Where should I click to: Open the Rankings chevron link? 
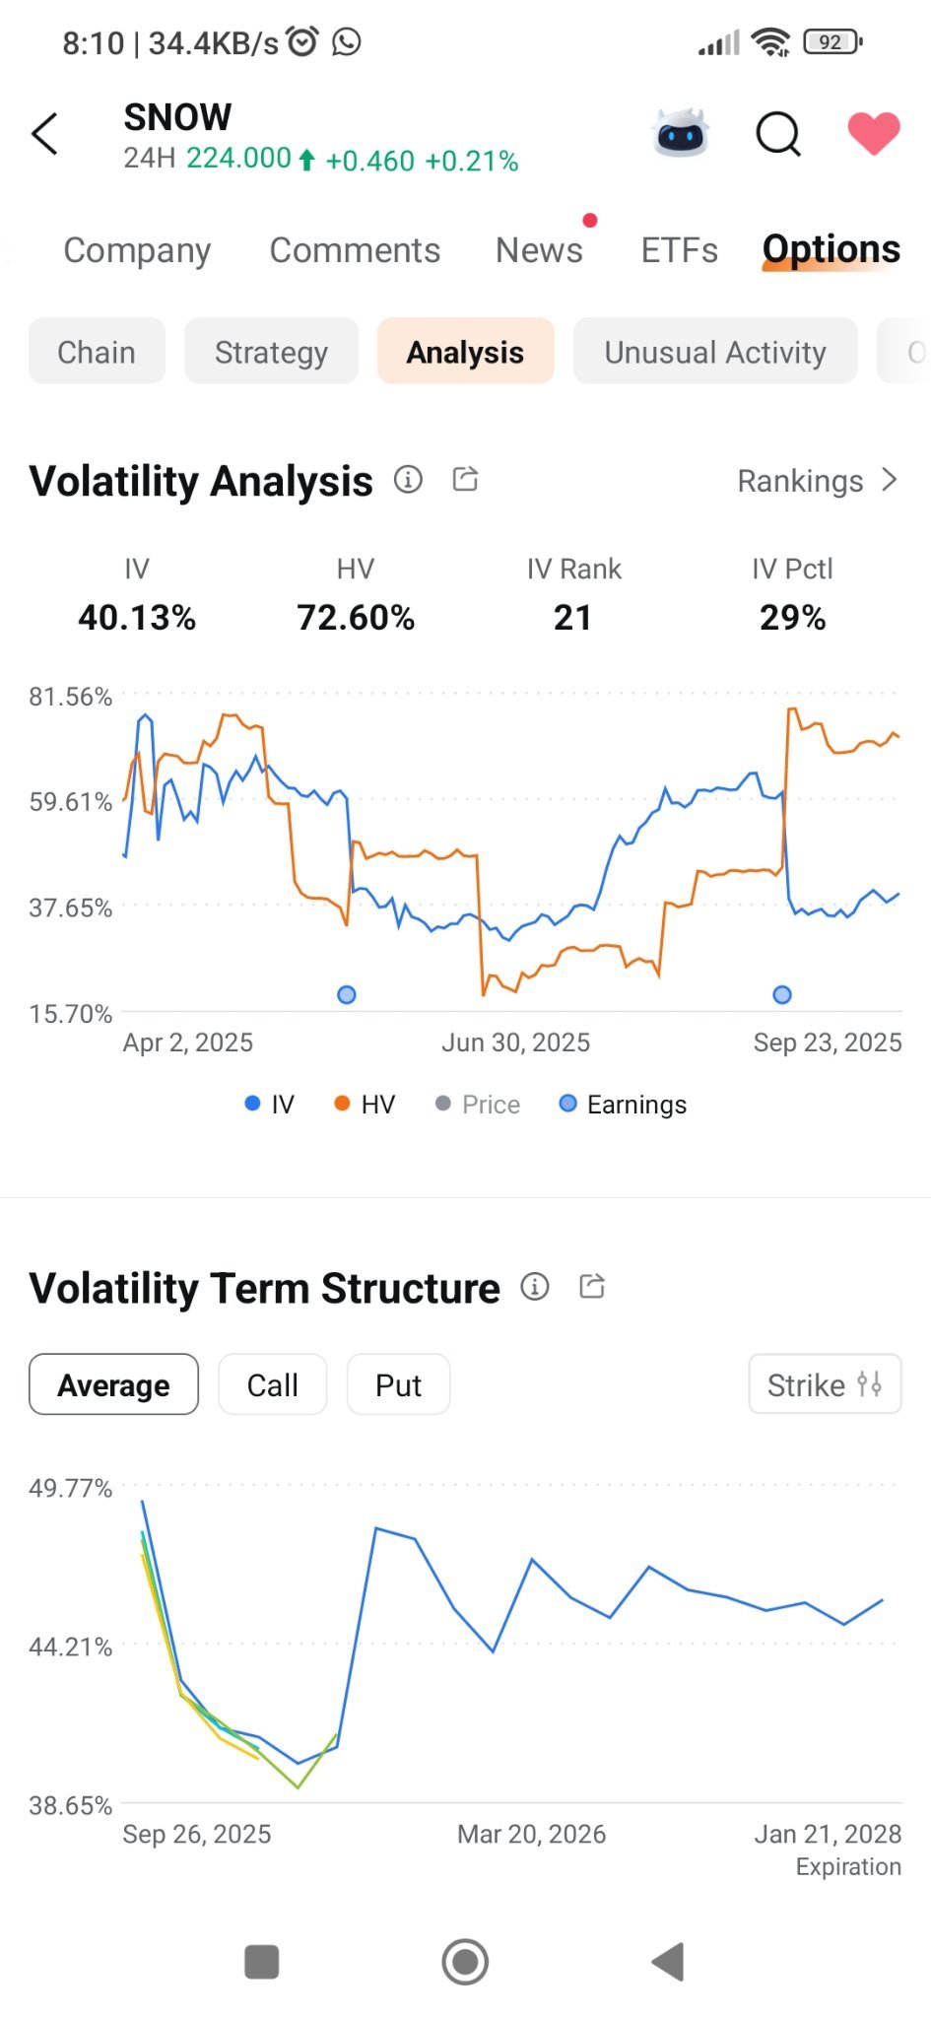818,481
